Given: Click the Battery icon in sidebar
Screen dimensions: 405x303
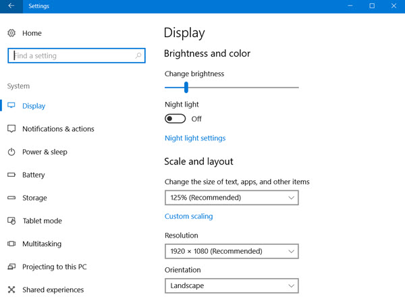Looking at the screenshot, I should 11,175.
